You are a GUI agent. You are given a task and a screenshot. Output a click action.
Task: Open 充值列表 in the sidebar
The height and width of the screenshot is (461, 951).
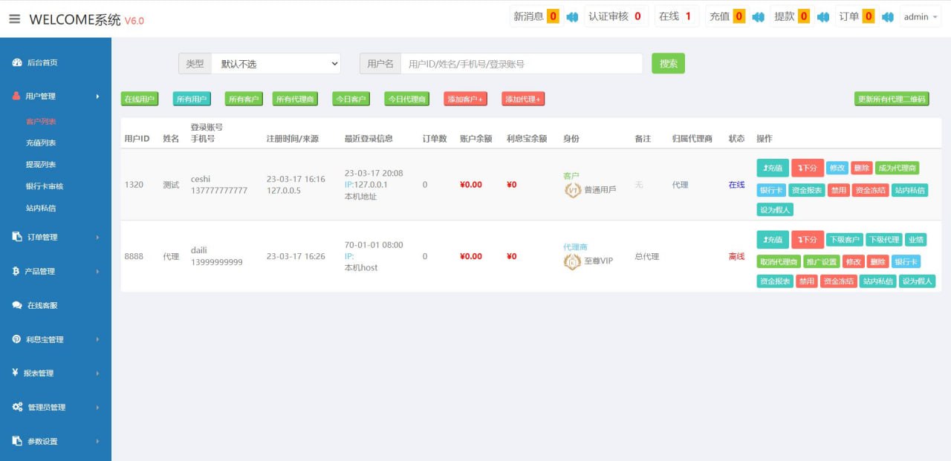click(x=41, y=143)
